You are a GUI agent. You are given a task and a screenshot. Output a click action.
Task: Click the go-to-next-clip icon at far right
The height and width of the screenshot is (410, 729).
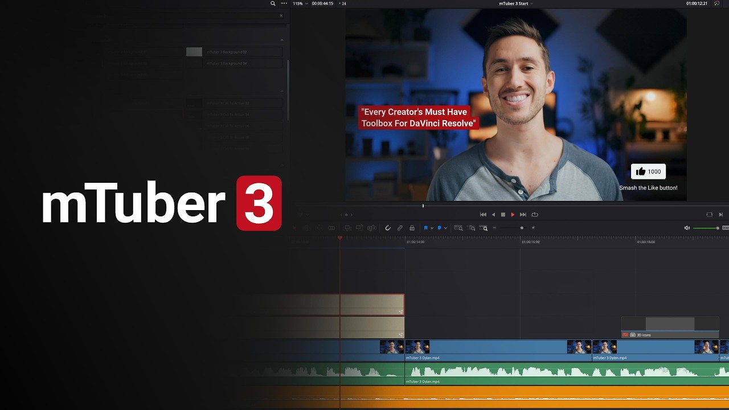(x=720, y=215)
